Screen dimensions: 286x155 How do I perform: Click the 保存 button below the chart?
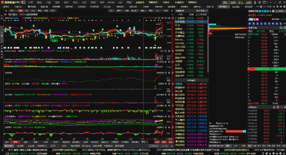pyautogui.click(x=157, y=142)
